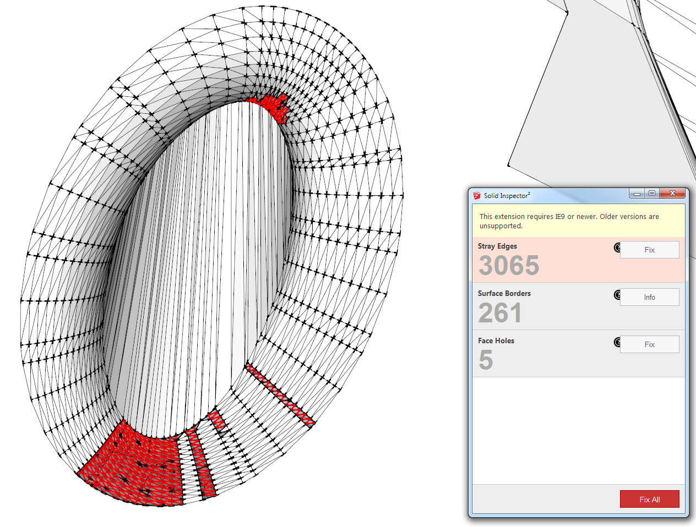
Task: Fix the Face Holes errors
Action: pyautogui.click(x=649, y=344)
